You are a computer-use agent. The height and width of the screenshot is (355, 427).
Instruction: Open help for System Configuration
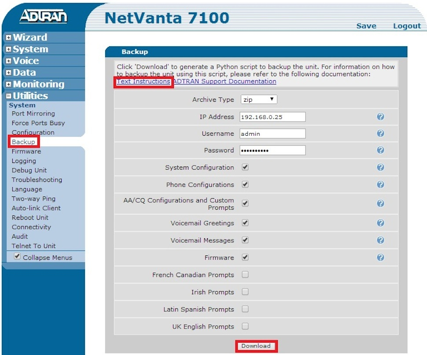[380, 167]
